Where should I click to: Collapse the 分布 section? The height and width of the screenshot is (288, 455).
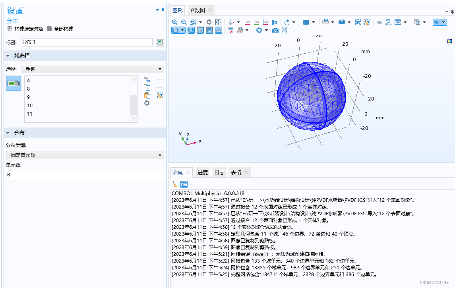point(8,133)
